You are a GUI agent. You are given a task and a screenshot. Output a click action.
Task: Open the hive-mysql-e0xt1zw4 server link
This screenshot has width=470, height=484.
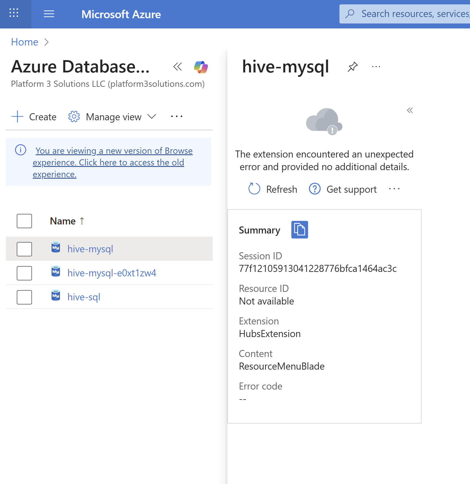coord(112,273)
